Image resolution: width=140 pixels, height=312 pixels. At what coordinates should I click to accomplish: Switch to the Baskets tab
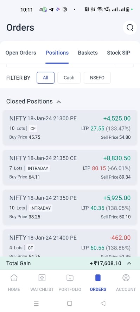pos(88,53)
